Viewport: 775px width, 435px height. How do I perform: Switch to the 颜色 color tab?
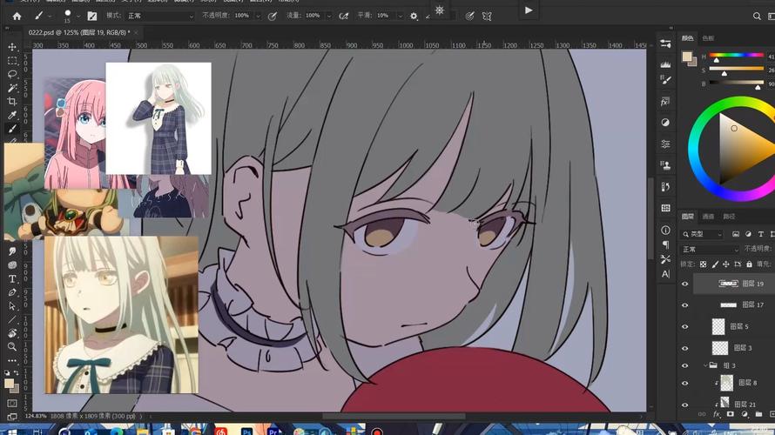[688, 38]
